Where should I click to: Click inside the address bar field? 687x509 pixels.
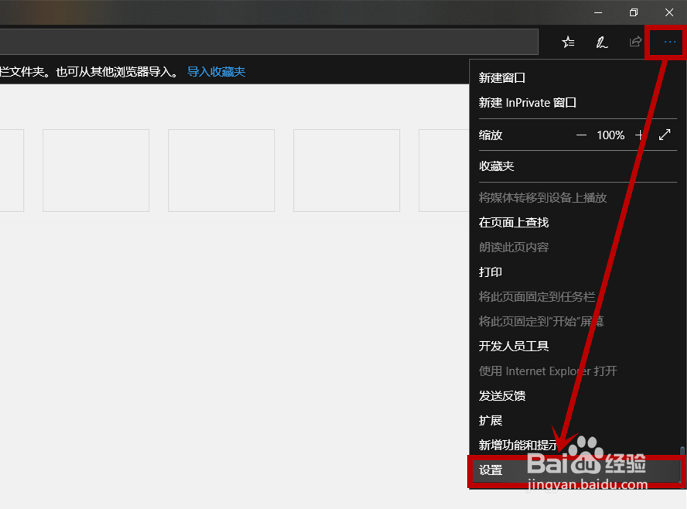pos(269,42)
